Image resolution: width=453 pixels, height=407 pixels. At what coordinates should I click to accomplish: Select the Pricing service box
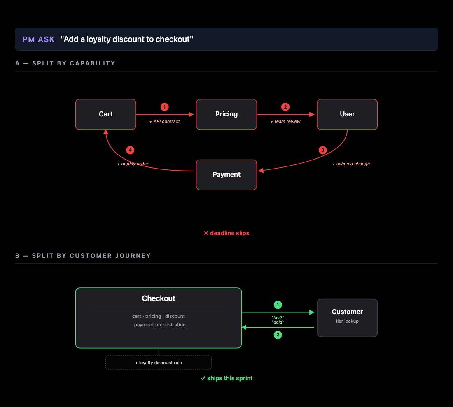pyautogui.click(x=226, y=114)
